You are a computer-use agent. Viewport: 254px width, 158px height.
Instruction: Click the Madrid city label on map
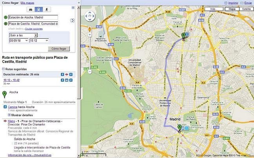tap(175, 119)
